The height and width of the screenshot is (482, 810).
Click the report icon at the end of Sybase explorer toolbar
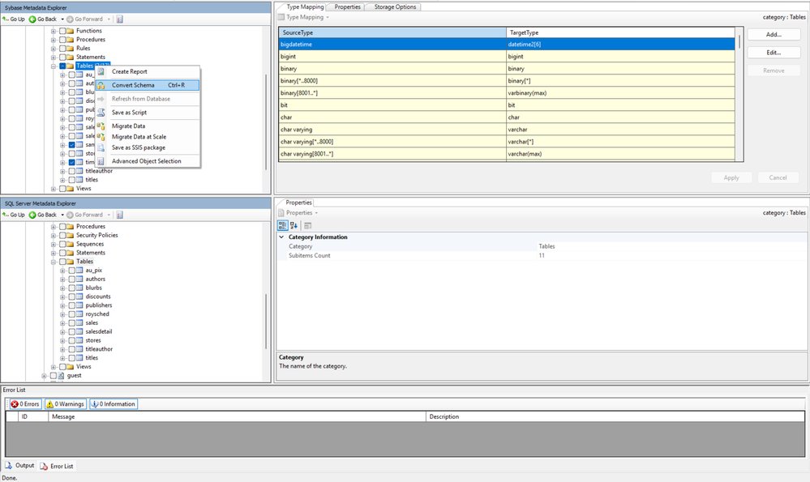pos(119,17)
